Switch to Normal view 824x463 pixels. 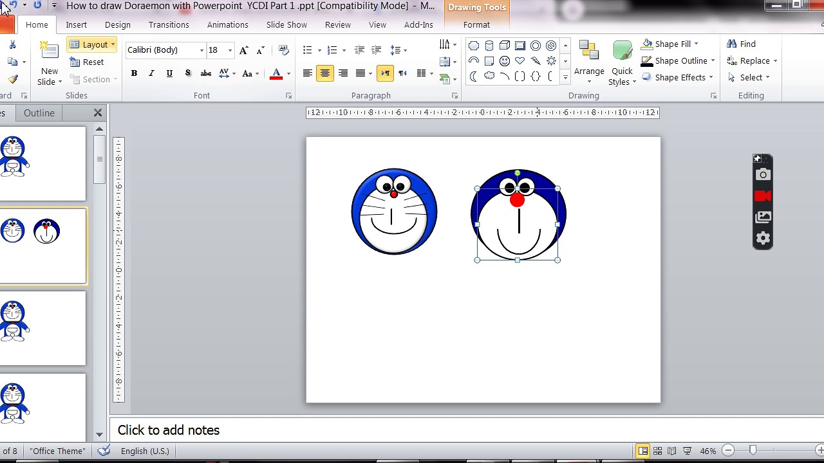(x=642, y=451)
